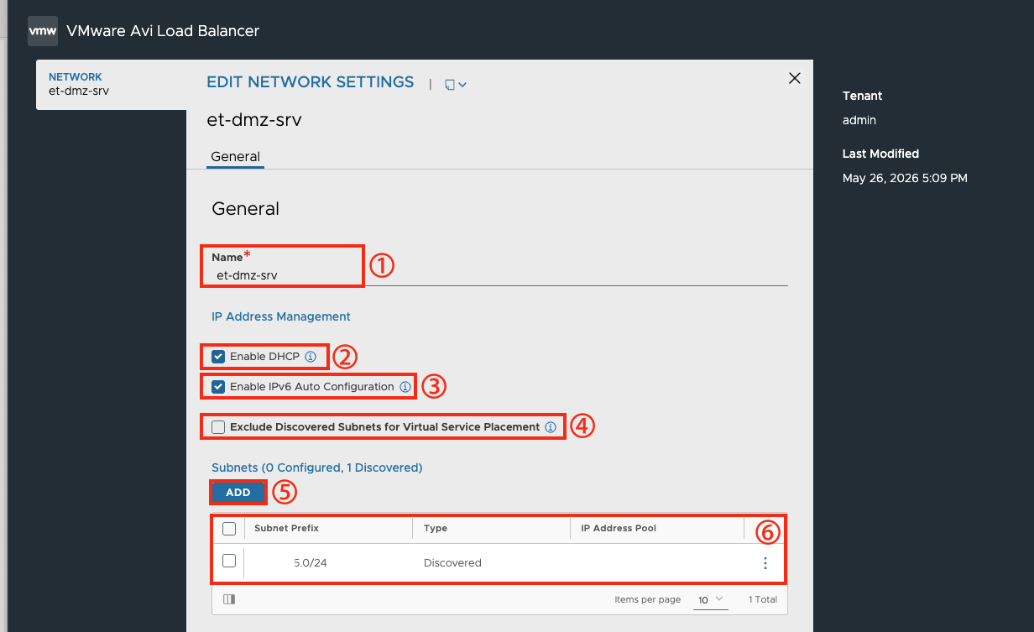Click the IP Address Pool column header
1034x632 pixels.
[619, 529]
